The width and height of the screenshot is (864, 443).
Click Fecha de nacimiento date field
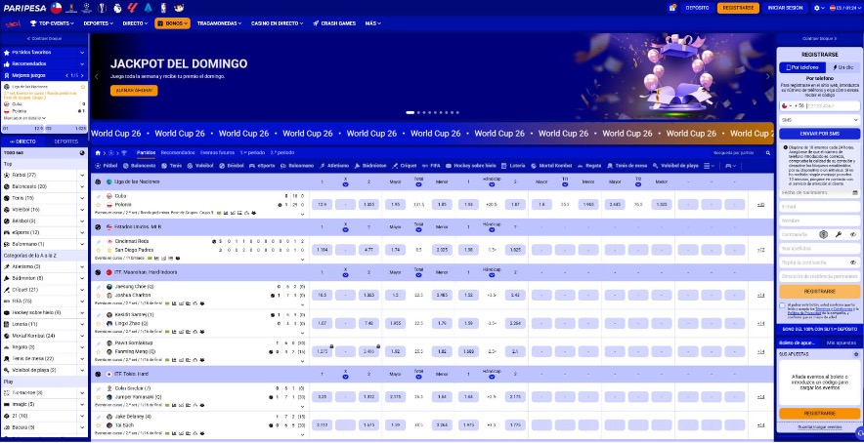819,192
